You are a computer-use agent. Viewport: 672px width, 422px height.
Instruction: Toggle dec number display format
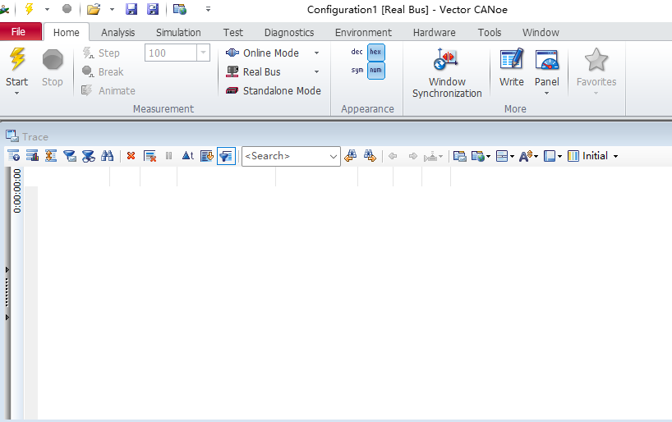click(x=357, y=52)
